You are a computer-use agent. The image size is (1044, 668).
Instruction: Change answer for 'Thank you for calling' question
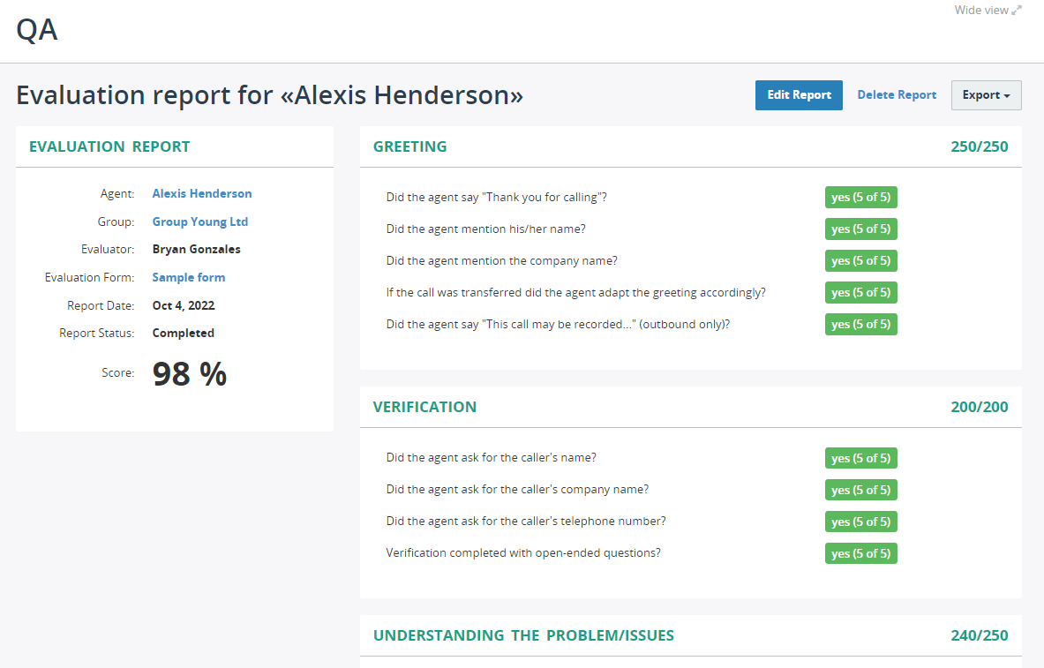click(860, 197)
